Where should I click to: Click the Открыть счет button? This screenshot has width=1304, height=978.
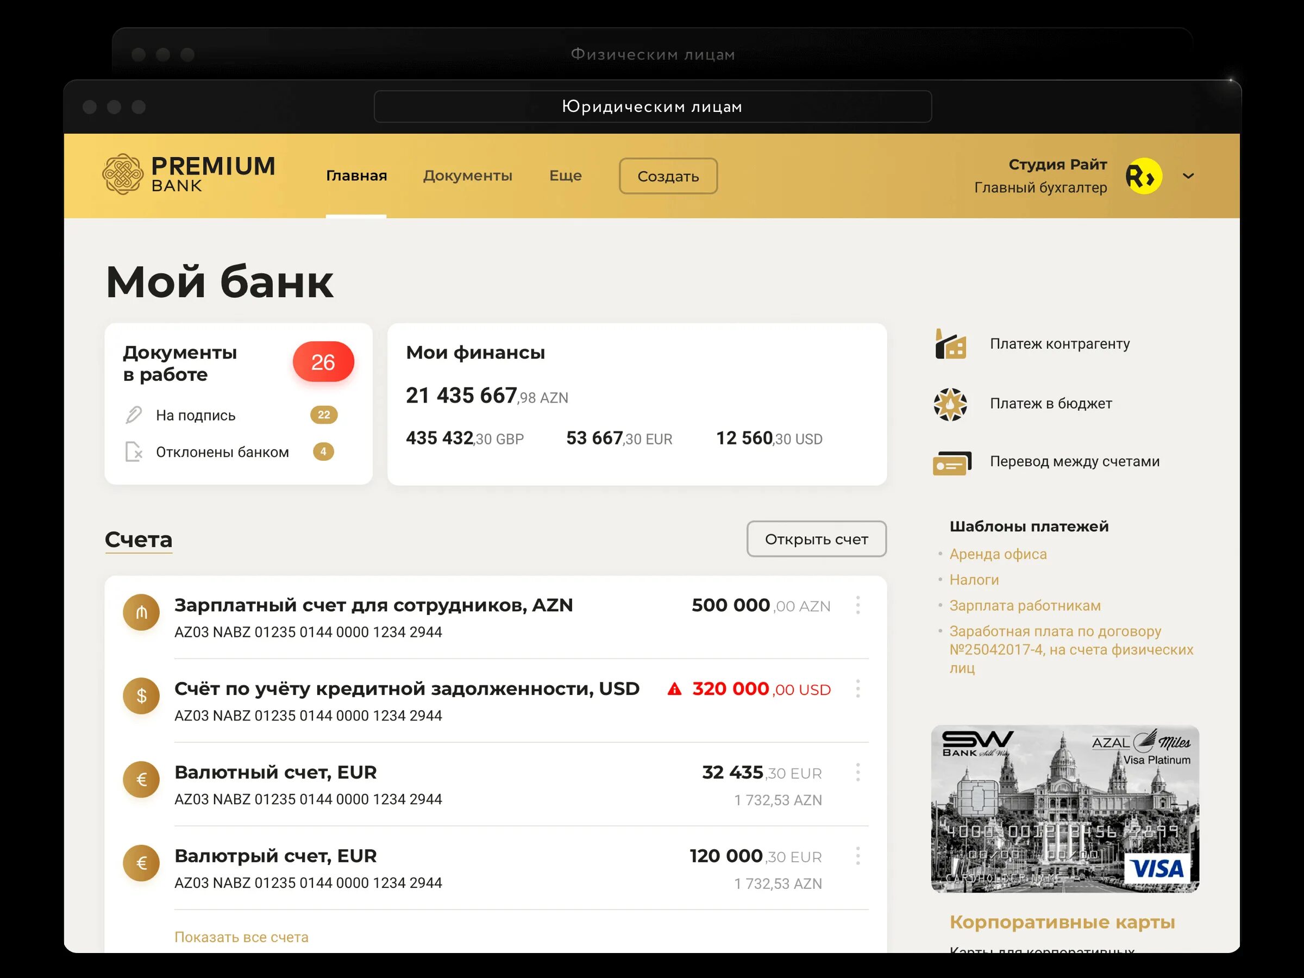coord(816,539)
